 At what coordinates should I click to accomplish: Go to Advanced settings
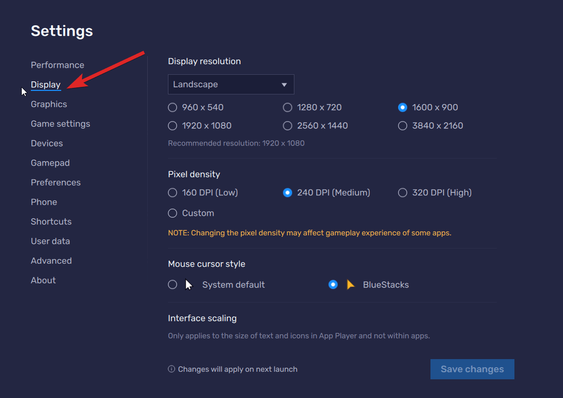point(52,261)
